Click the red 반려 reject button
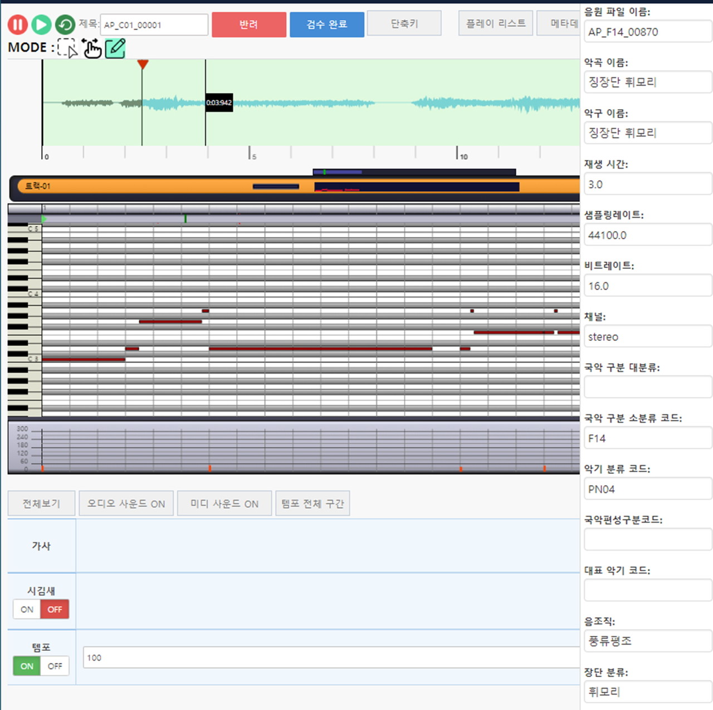Screen dimensions: 713x710 point(249,25)
